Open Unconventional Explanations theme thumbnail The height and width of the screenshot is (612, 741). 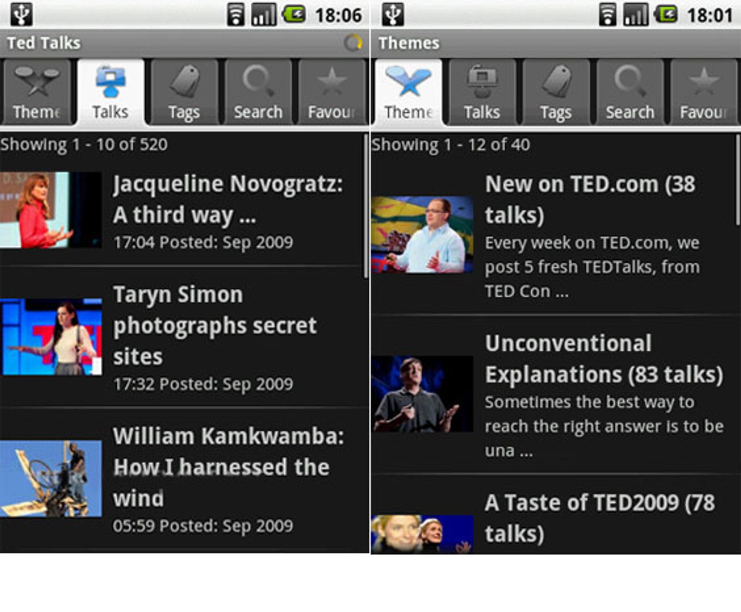(422, 394)
